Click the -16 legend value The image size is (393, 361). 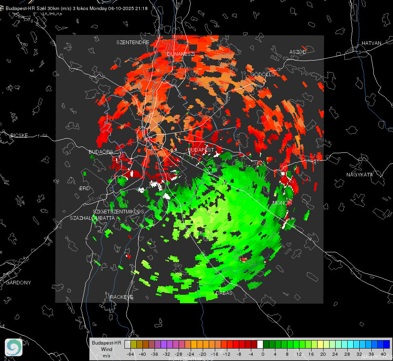pyautogui.click(x=214, y=354)
